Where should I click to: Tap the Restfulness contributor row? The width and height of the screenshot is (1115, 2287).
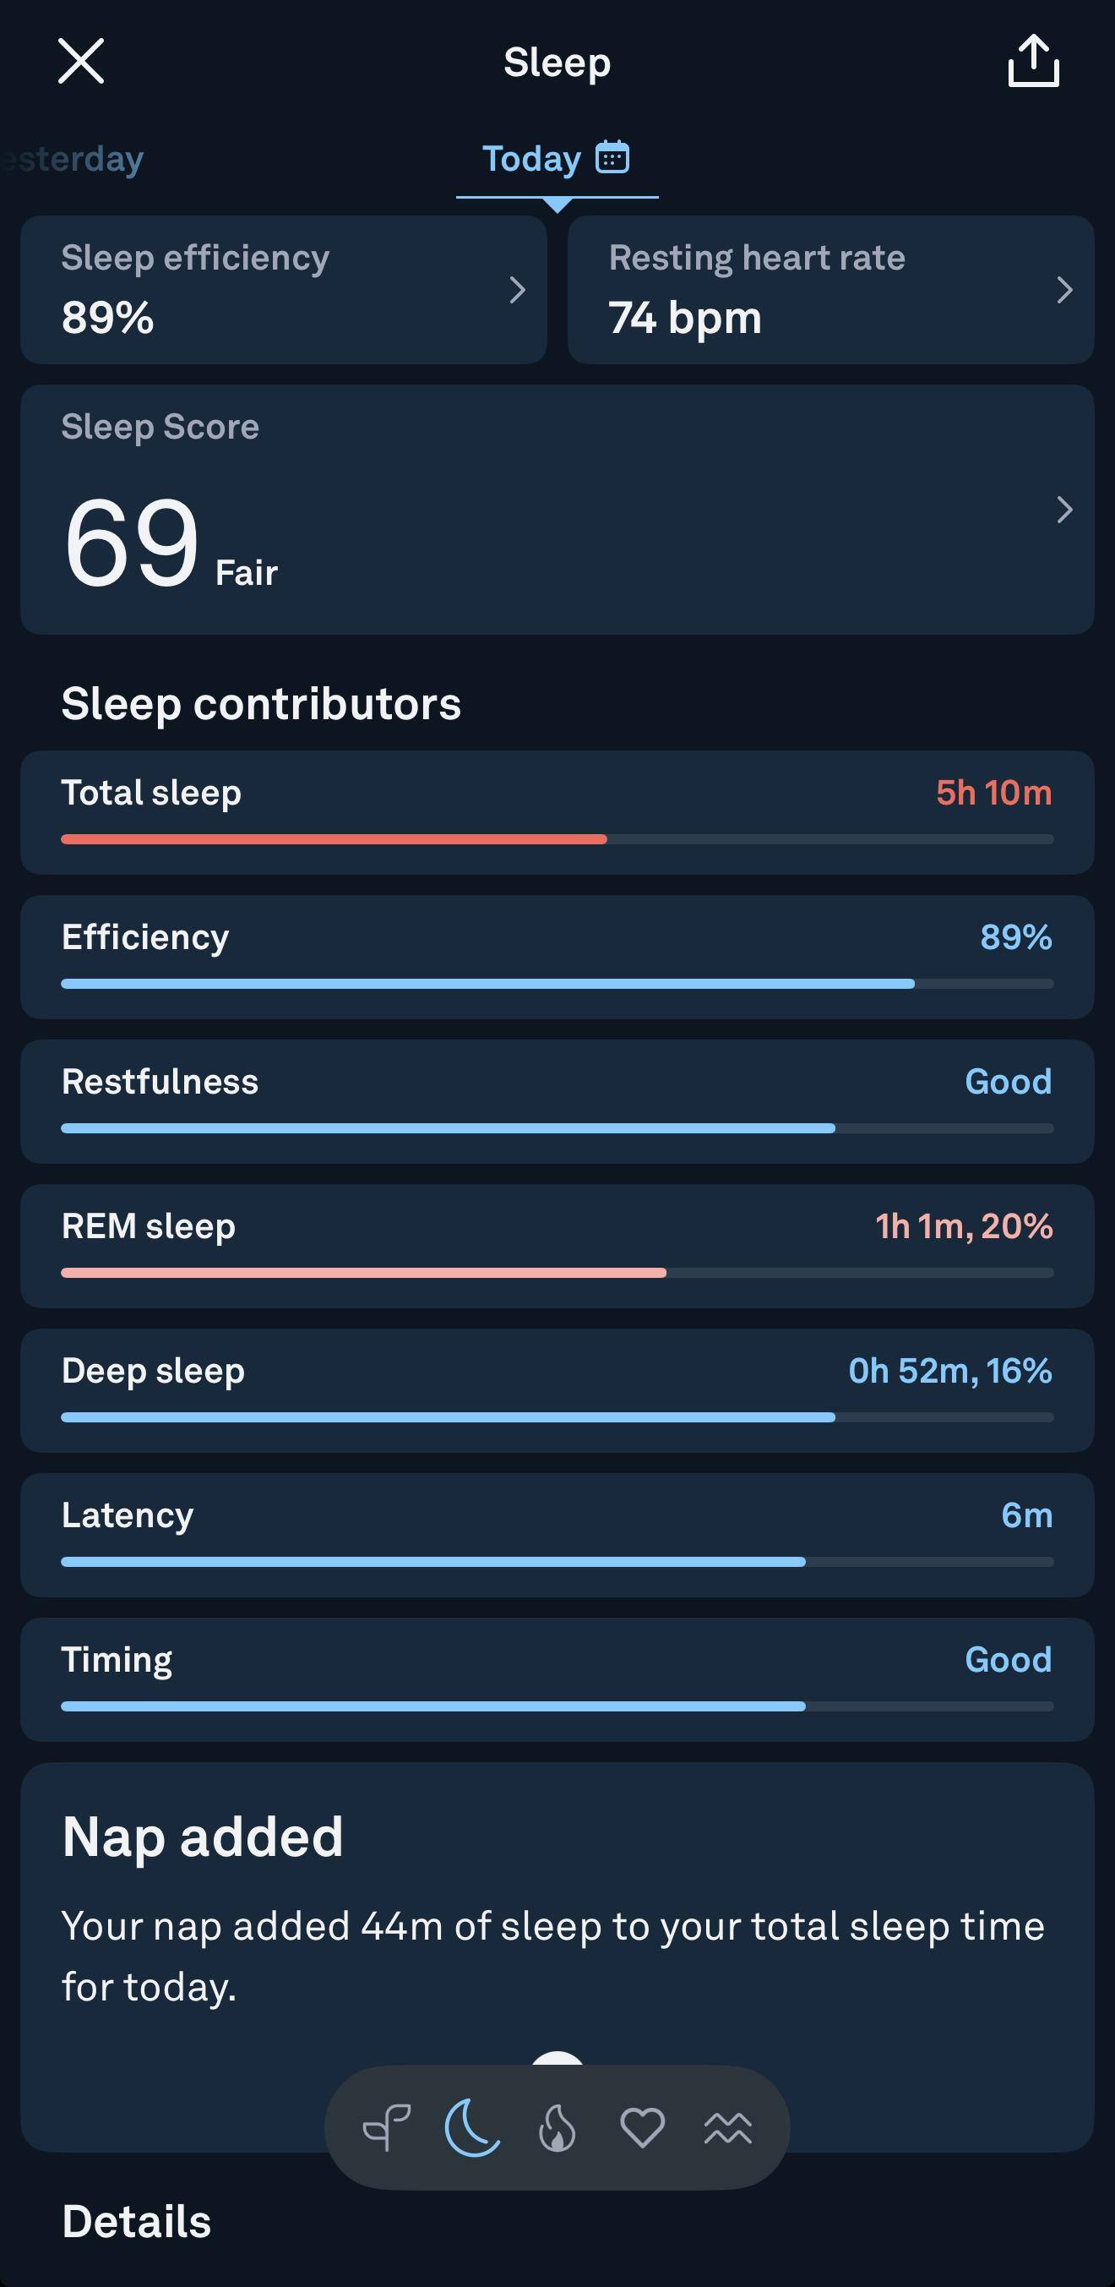[557, 1101]
